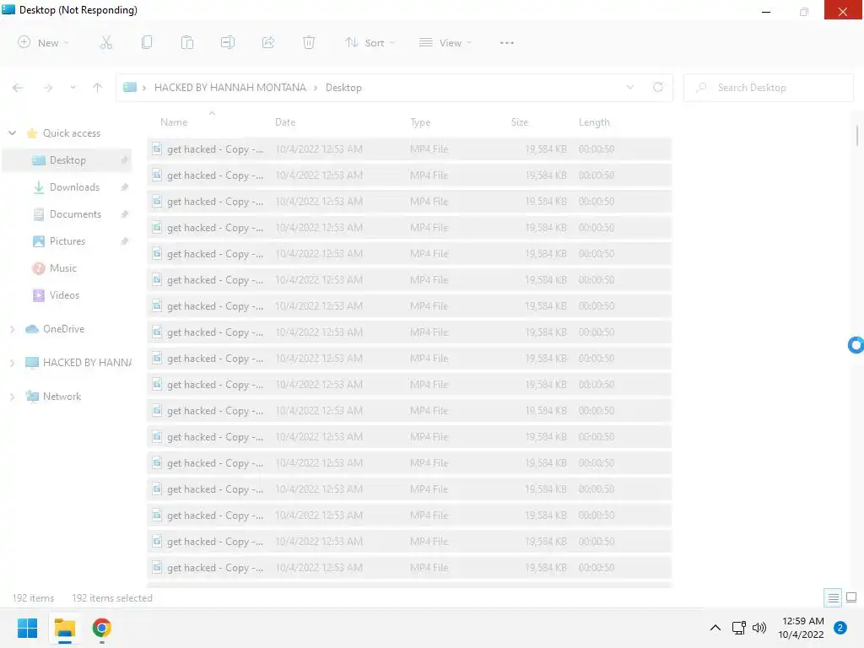Switch to large thumbnails view icon

(x=851, y=597)
